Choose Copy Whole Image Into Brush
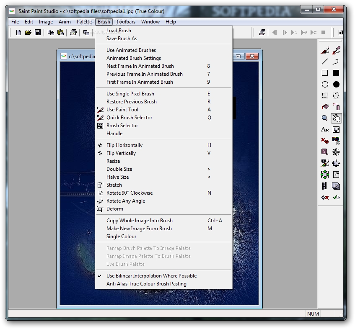355x329 pixels. pyautogui.click(x=163, y=220)
